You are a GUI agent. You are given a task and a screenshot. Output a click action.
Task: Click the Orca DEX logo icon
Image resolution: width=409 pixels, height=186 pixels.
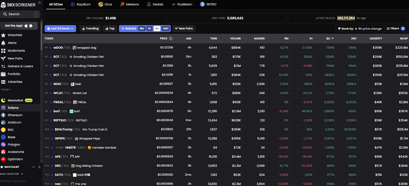101,4
